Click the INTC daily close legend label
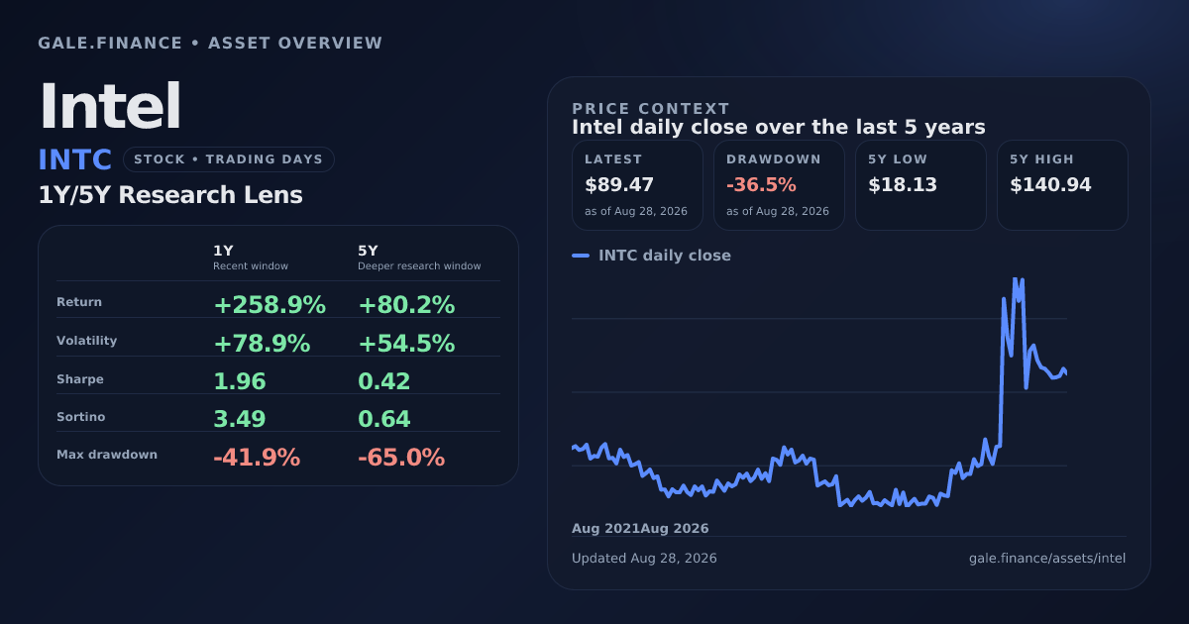 665,256
